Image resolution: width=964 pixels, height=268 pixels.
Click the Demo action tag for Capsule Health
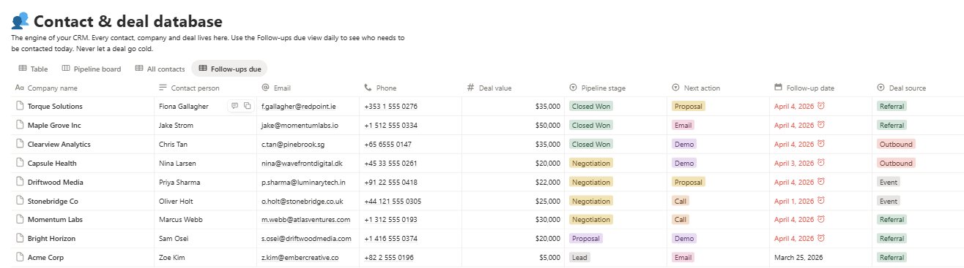click(x=683, y=163)
